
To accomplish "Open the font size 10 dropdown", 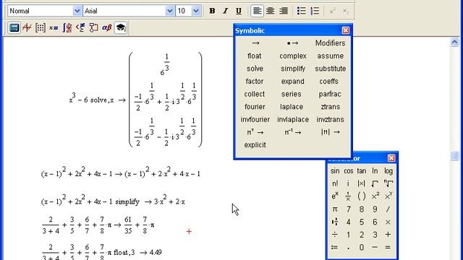I will (196, 11).
